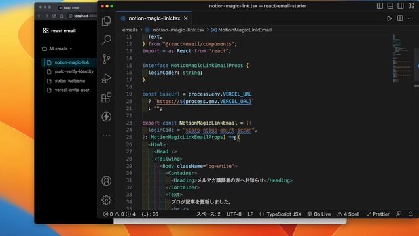Expand All emails dropdown in React Email
The width and height of the screenshot is (419, 236).
point(57,49)
